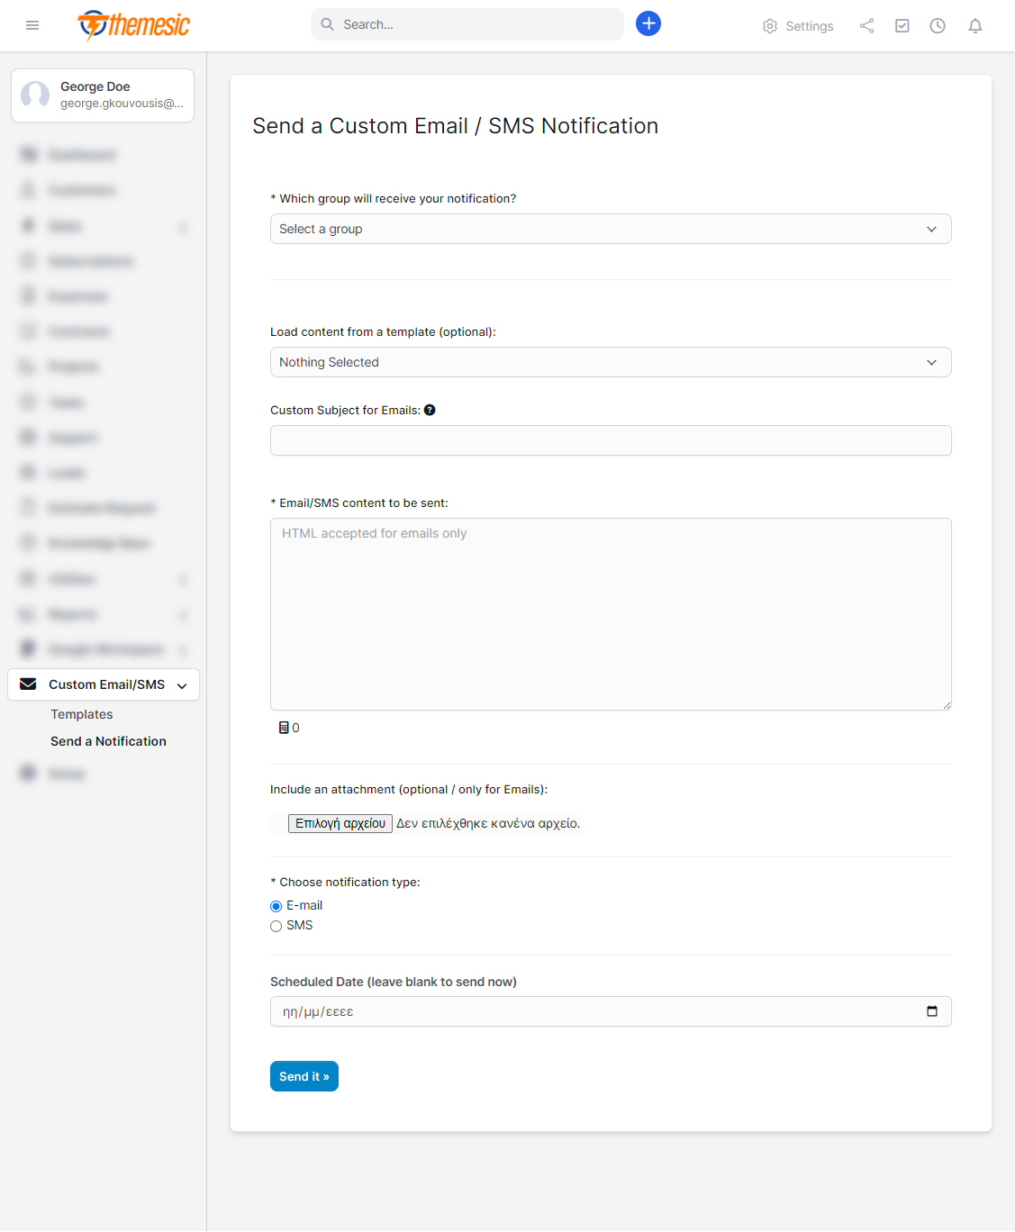Screen dimensions: 1015x1232
Task: Open the Select a group dropdown
Action: tap(611, 229)
